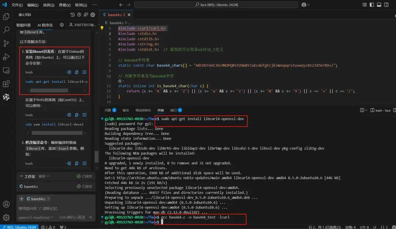Insert apt-get code block into terminal

click(69, 72)
